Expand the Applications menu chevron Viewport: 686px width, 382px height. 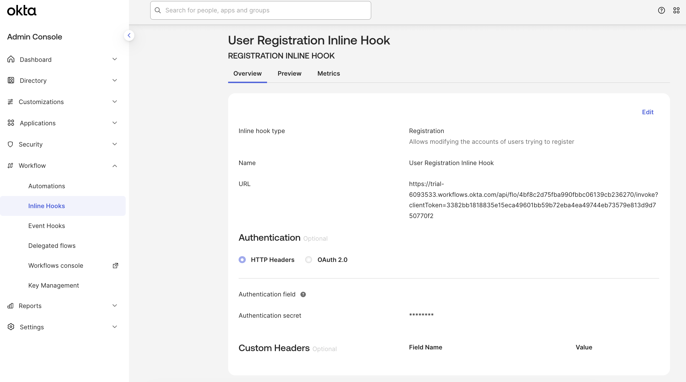[115, 123]
